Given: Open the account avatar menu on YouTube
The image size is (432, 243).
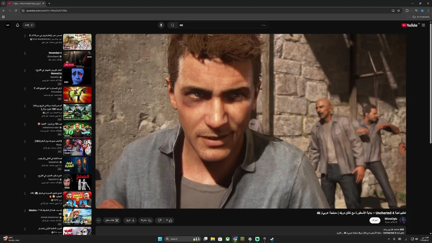Looking at the screenshot, I should click(x=8, y=25).
